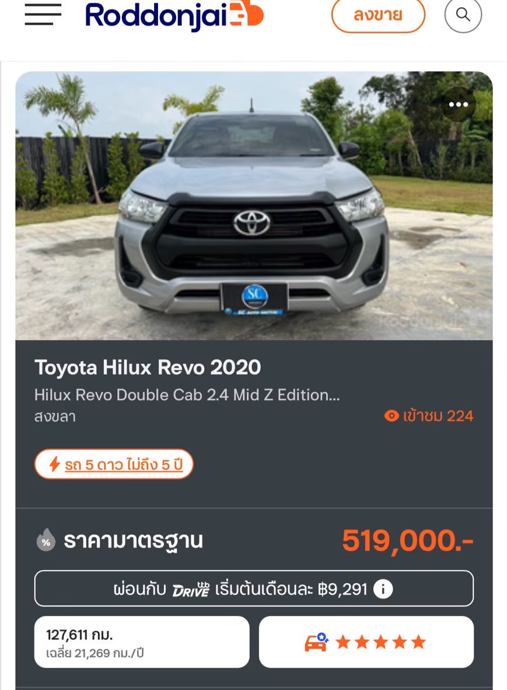Click the Roddonjai logo

[x=174, y=15]
